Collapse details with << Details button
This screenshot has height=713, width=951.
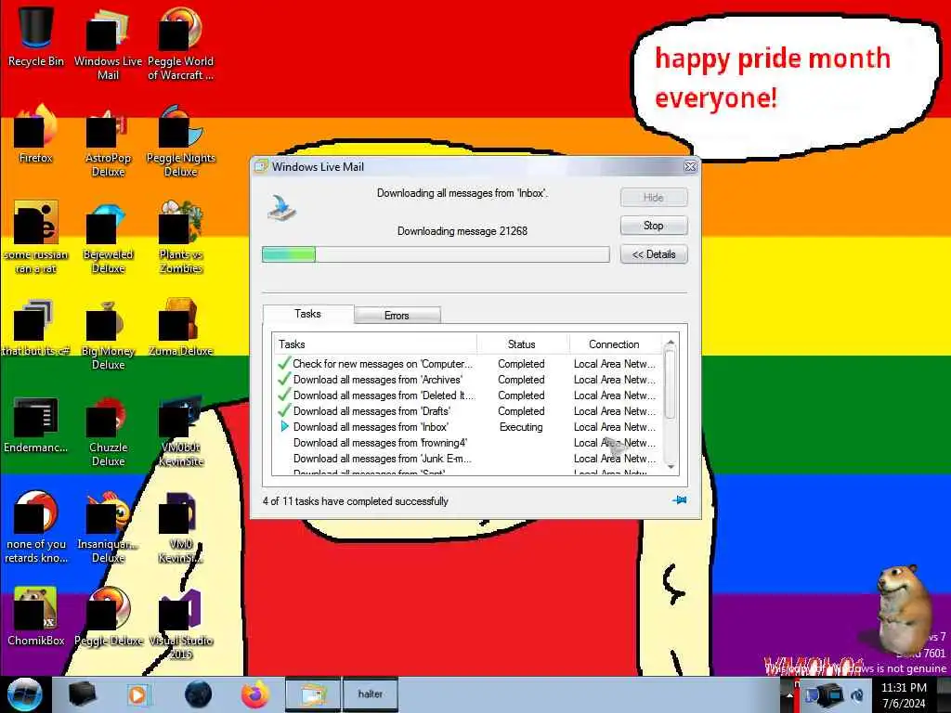click(654, 254)
